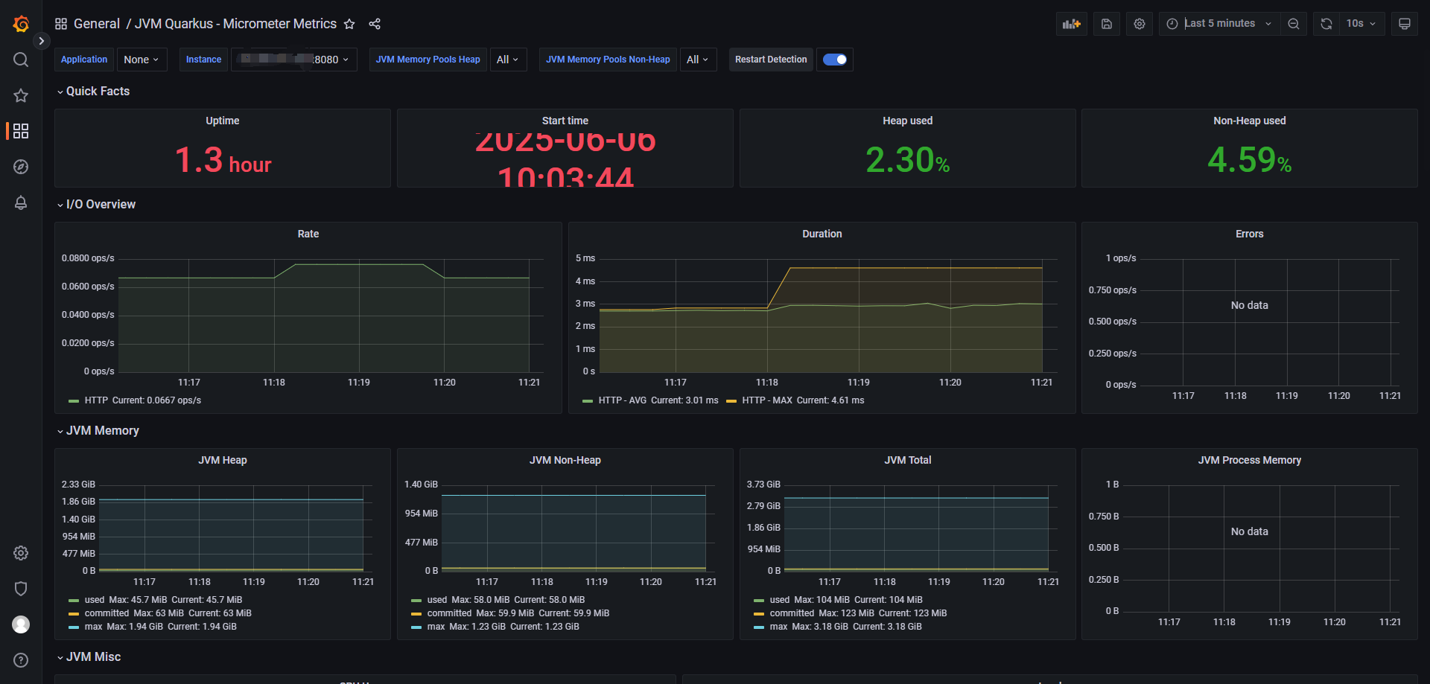Open the JVM Process Memory panel title
The height and width of the screenshot is (684, 1430).
pos(1250,460)
